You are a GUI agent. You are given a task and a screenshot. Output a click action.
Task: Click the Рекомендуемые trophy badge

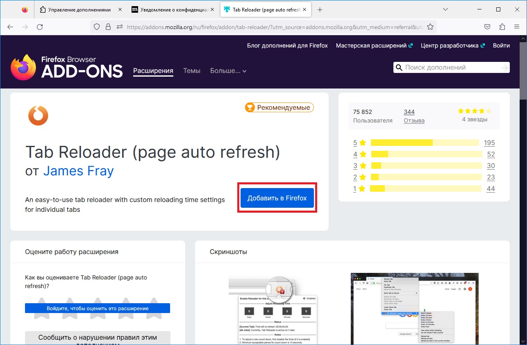coord(279,107)
